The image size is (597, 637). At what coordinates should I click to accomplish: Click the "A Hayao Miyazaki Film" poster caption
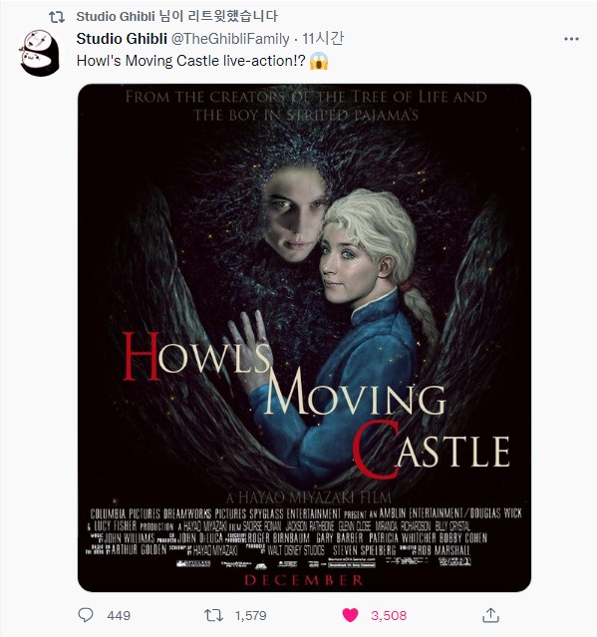coord(308,497)
